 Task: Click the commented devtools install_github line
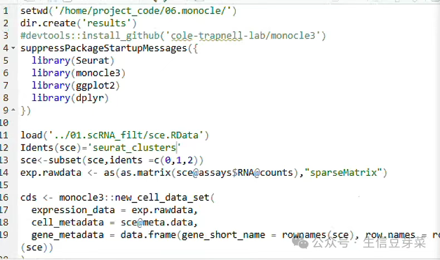173,36
